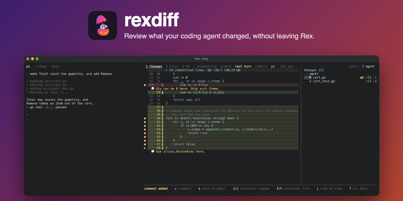The image size is (403, 201).
Task: Click the Qty can be 0 here comment text
Action: (188, 89)
